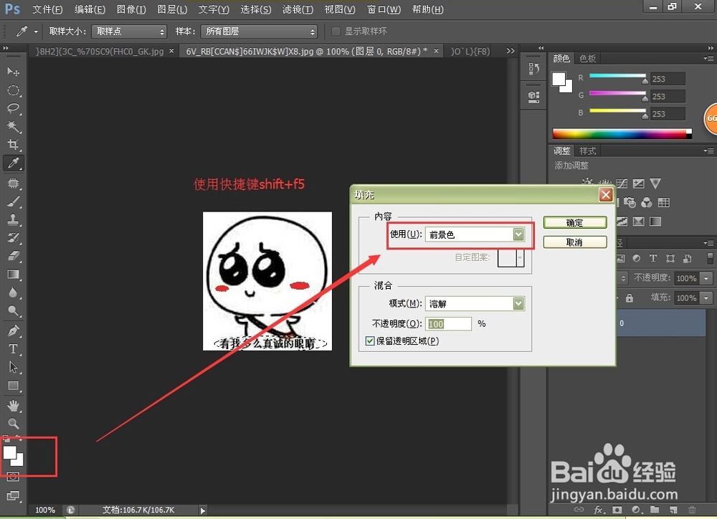
Task: Enable 保留透明区域 in the Fill dialog
Action: tap(370, 341)
